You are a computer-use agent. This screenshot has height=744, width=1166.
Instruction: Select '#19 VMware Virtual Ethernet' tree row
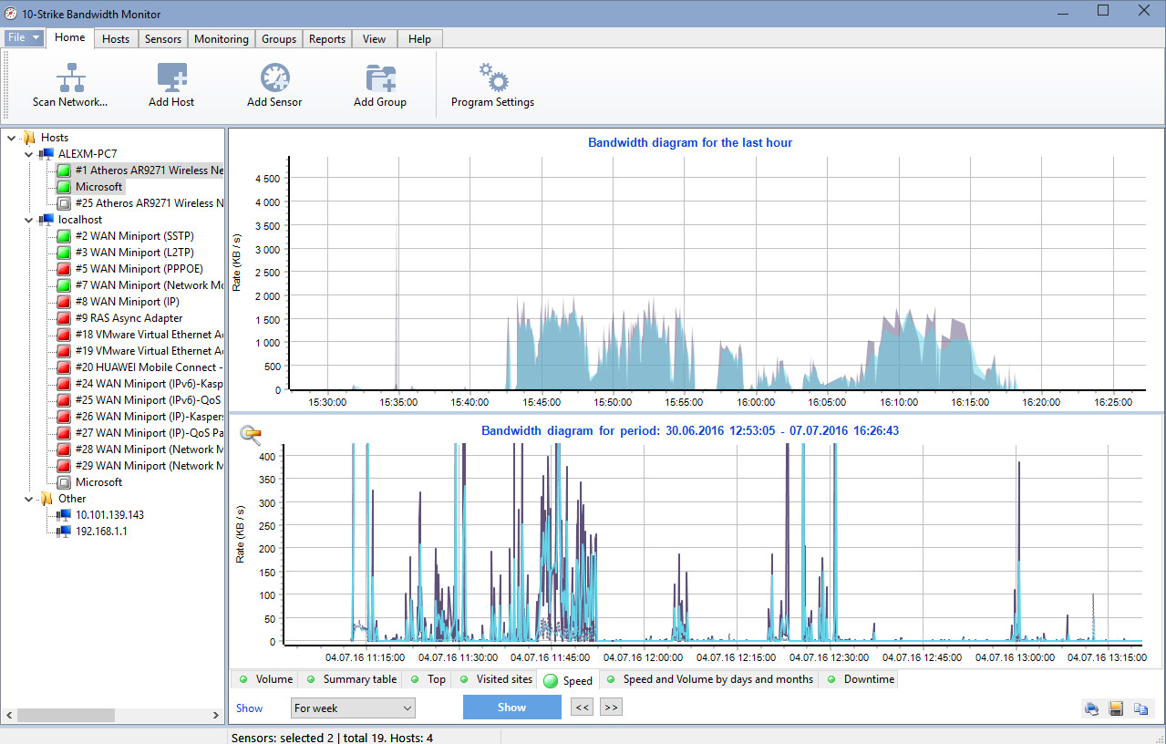point(149,351)
